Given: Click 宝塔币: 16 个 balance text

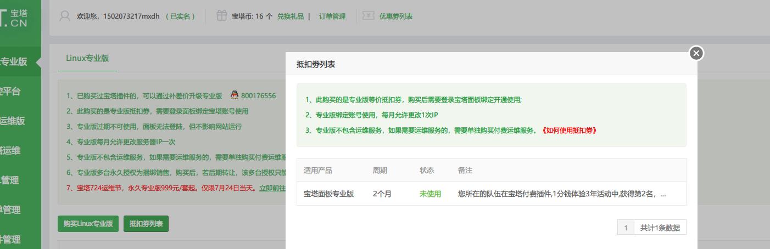Looking at the screenshot, I should [253, 16].
